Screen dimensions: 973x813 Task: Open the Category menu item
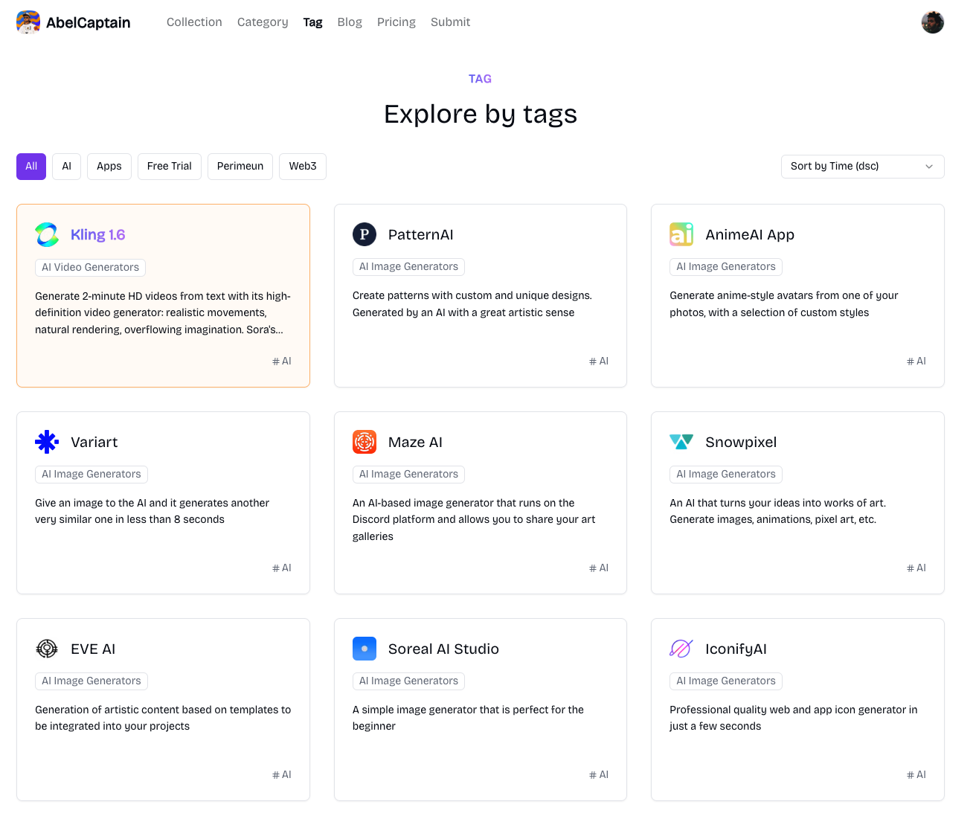tap(263, 22)
